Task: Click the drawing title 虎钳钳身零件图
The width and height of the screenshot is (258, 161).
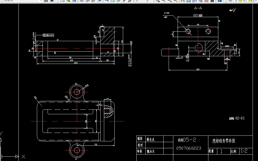Action: pyautogui.click(x=224, y=141)
